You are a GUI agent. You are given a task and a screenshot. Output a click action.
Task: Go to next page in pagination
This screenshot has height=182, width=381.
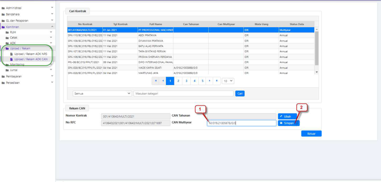pyautogui.click(x=210, y=81)
